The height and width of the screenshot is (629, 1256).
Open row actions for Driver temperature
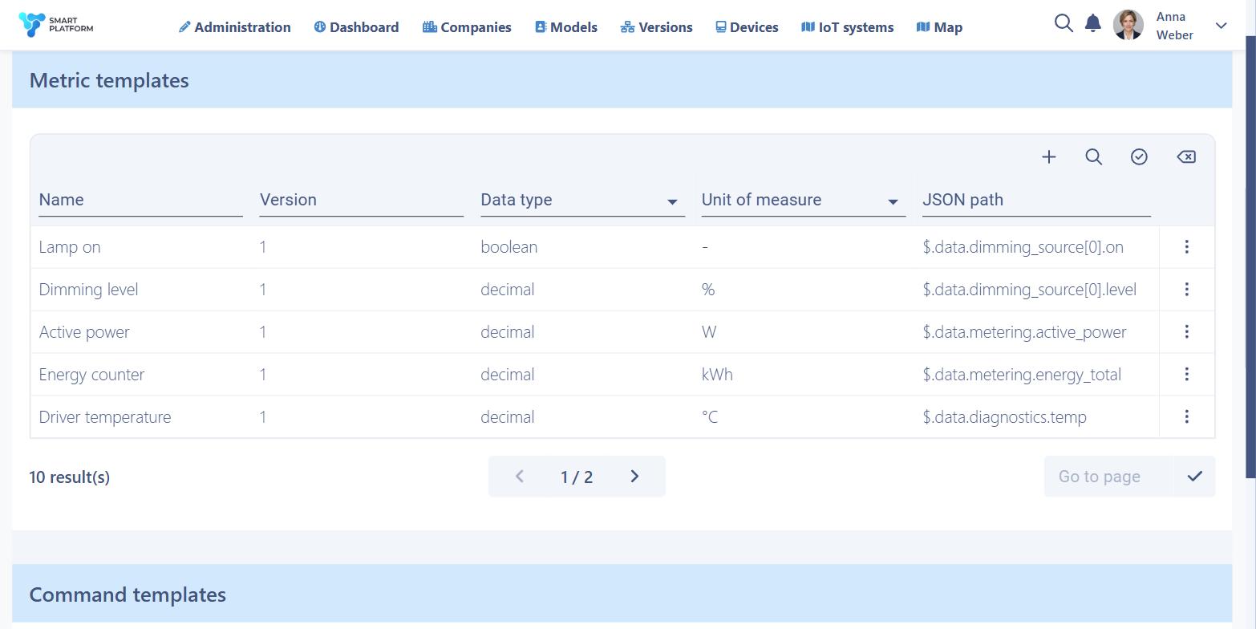[x=1186, y=417]
